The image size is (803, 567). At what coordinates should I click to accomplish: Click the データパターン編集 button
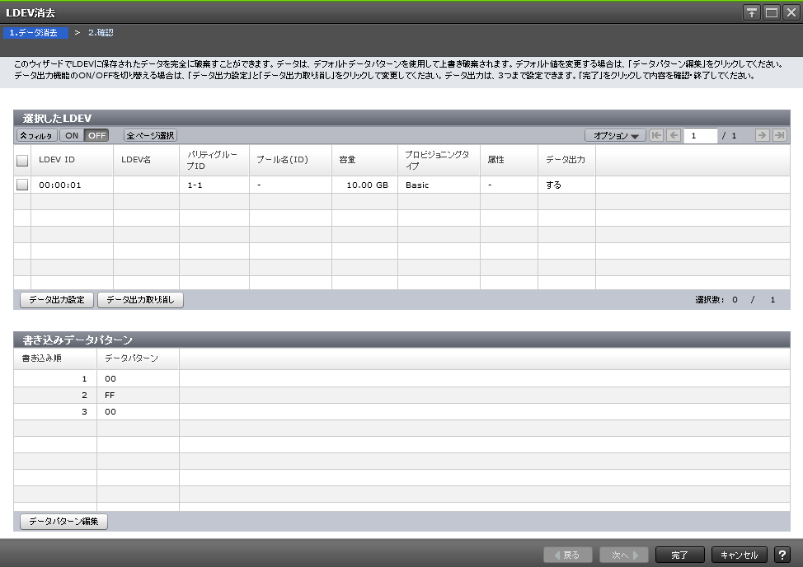point(63,522)
